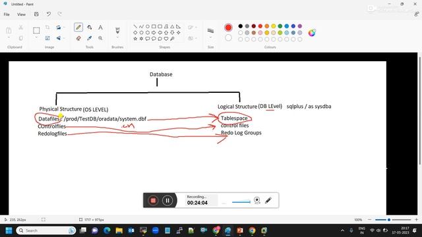Pause the screen recording

167,200
